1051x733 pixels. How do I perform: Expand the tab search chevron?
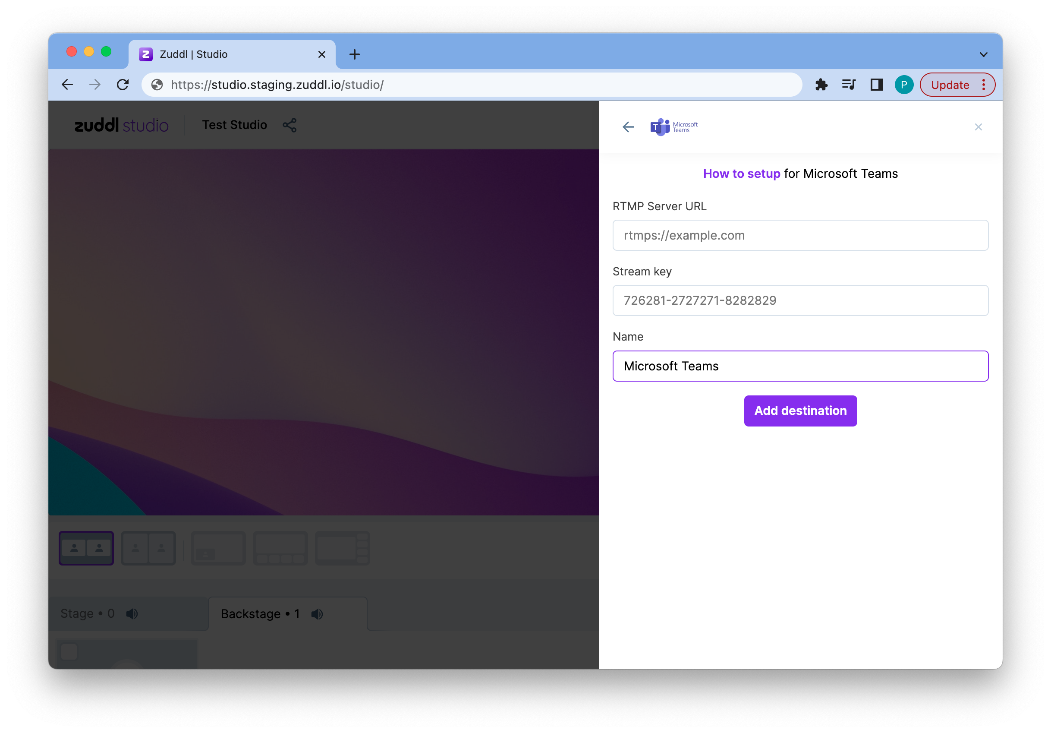click(983, 54)
